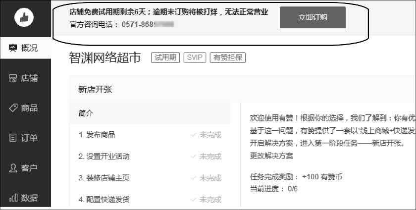Open the 订单 list icon in sidebar

[x=13, y=138]
